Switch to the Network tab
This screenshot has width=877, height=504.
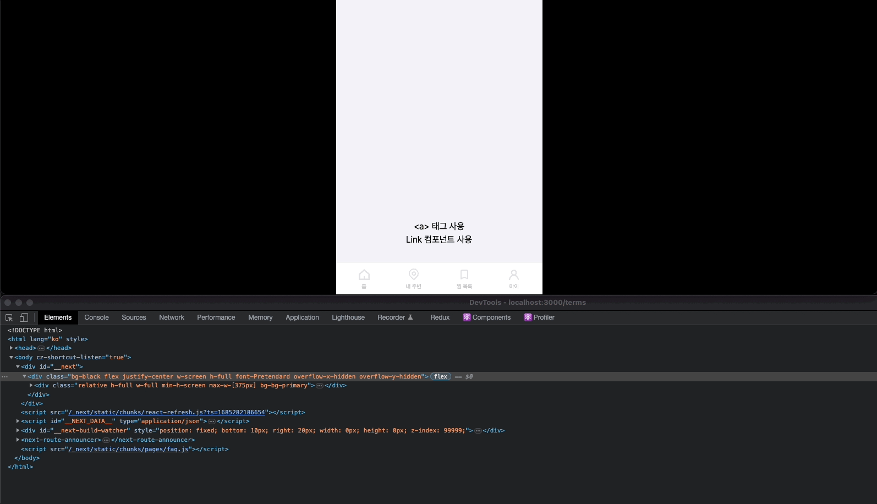[172, 317]
